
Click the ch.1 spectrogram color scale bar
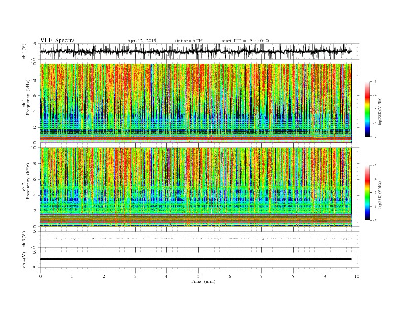click(x=367, y=109)
